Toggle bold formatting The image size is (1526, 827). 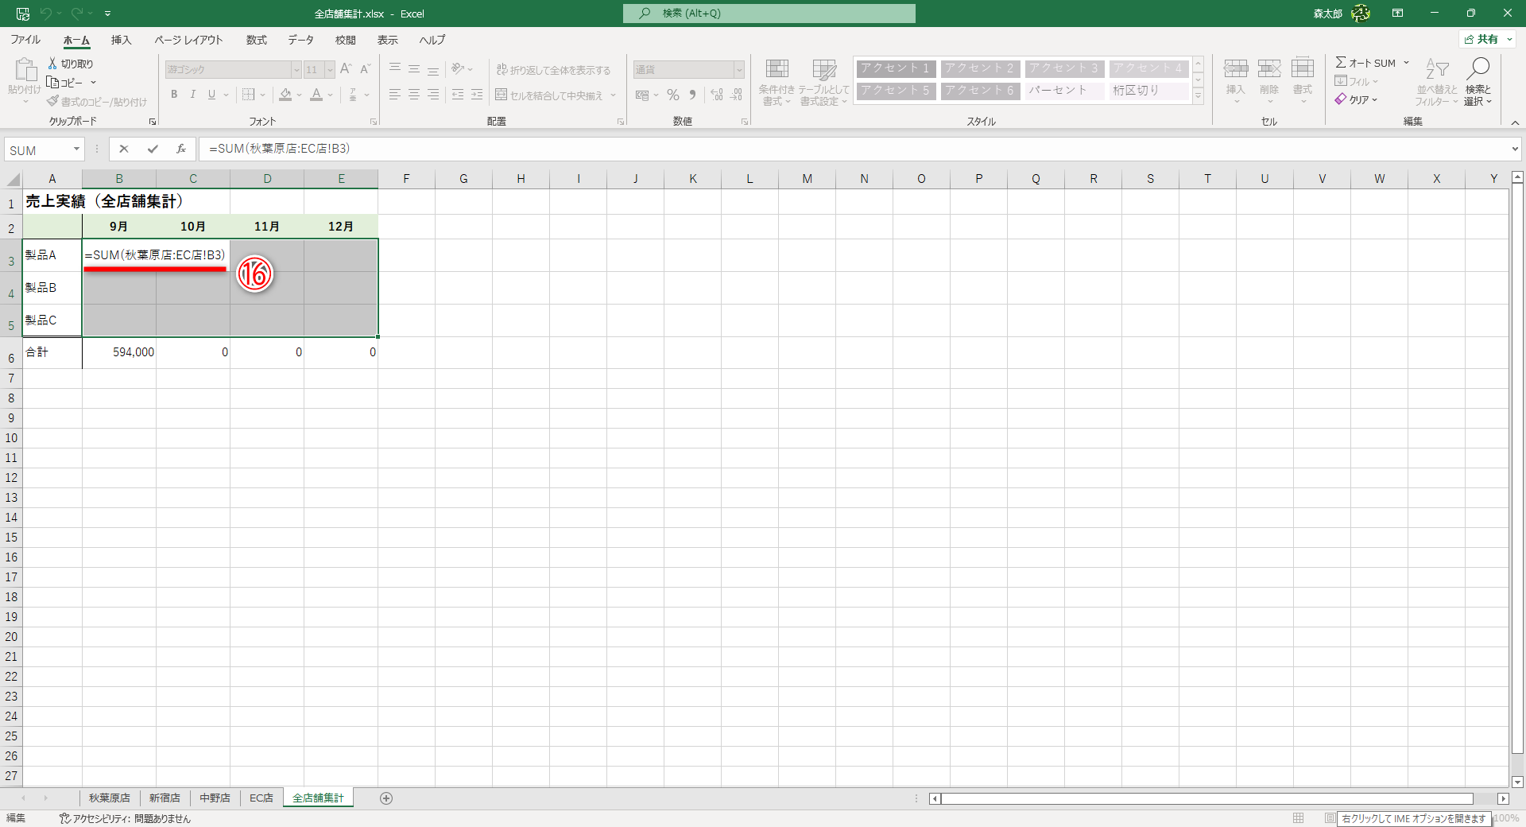click(173, 95)
